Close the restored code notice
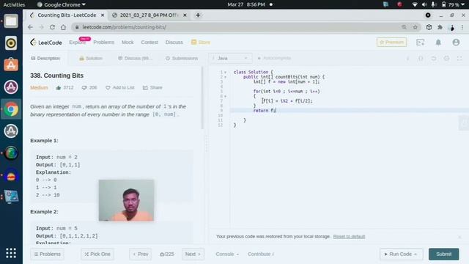Viewport: 469px width, 264px height. pos(459,237)
